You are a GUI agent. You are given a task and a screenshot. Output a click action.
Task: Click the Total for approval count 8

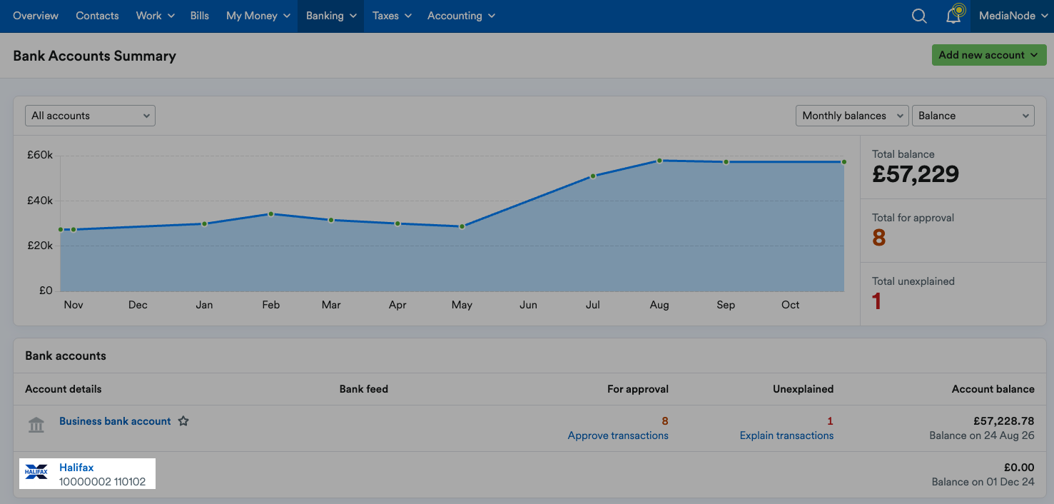click(879, 238)
